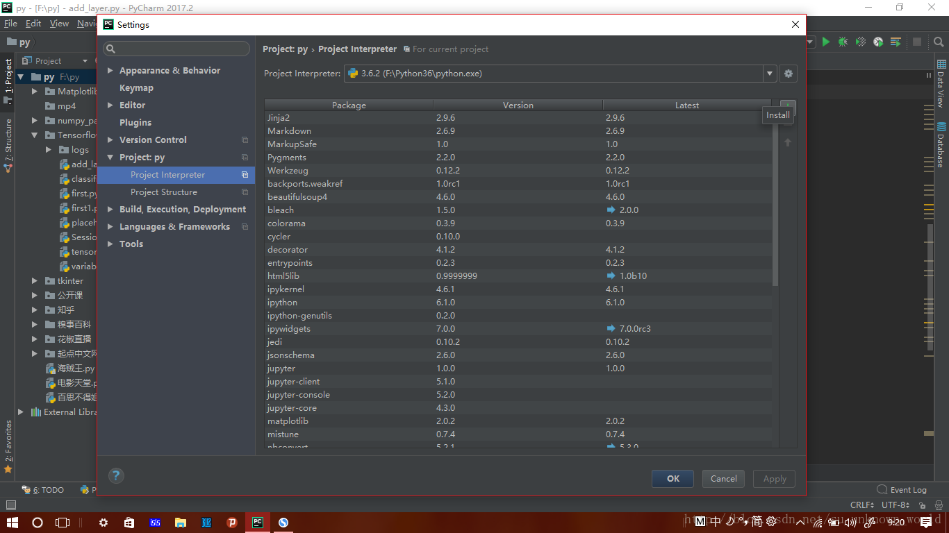The height and width of the screenshot is (533, 949).
Task: Click PyCharm icon in Windows taskbar
Action: 258,523
